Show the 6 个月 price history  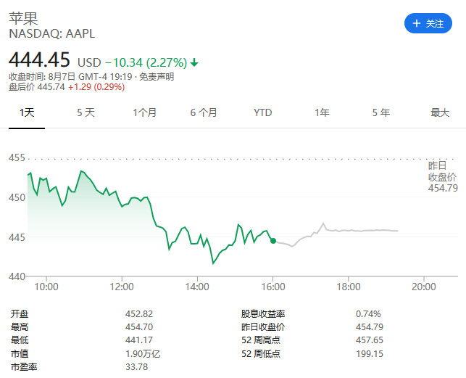(204, 112)
